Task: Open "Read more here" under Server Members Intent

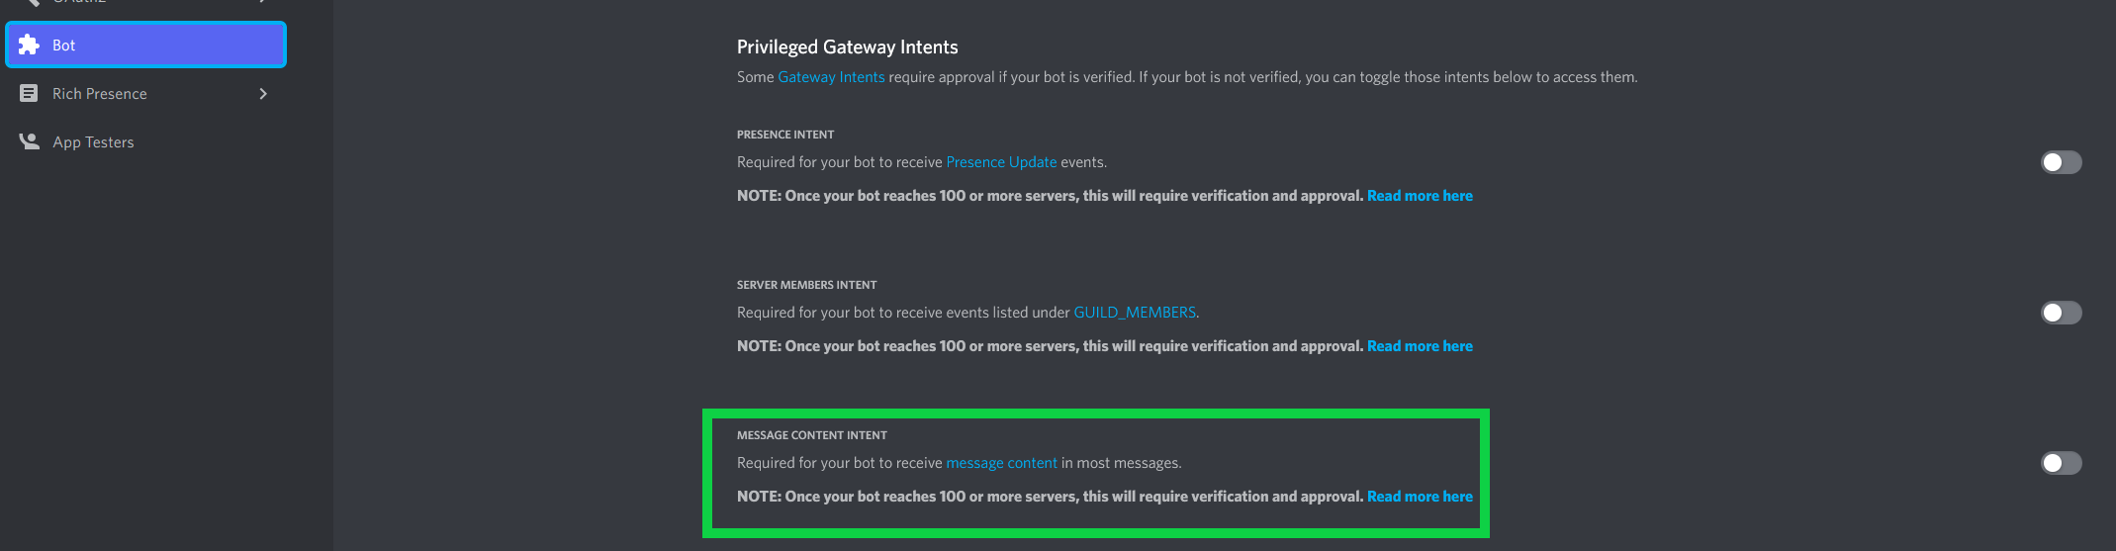Action: tap(1420, 346)
